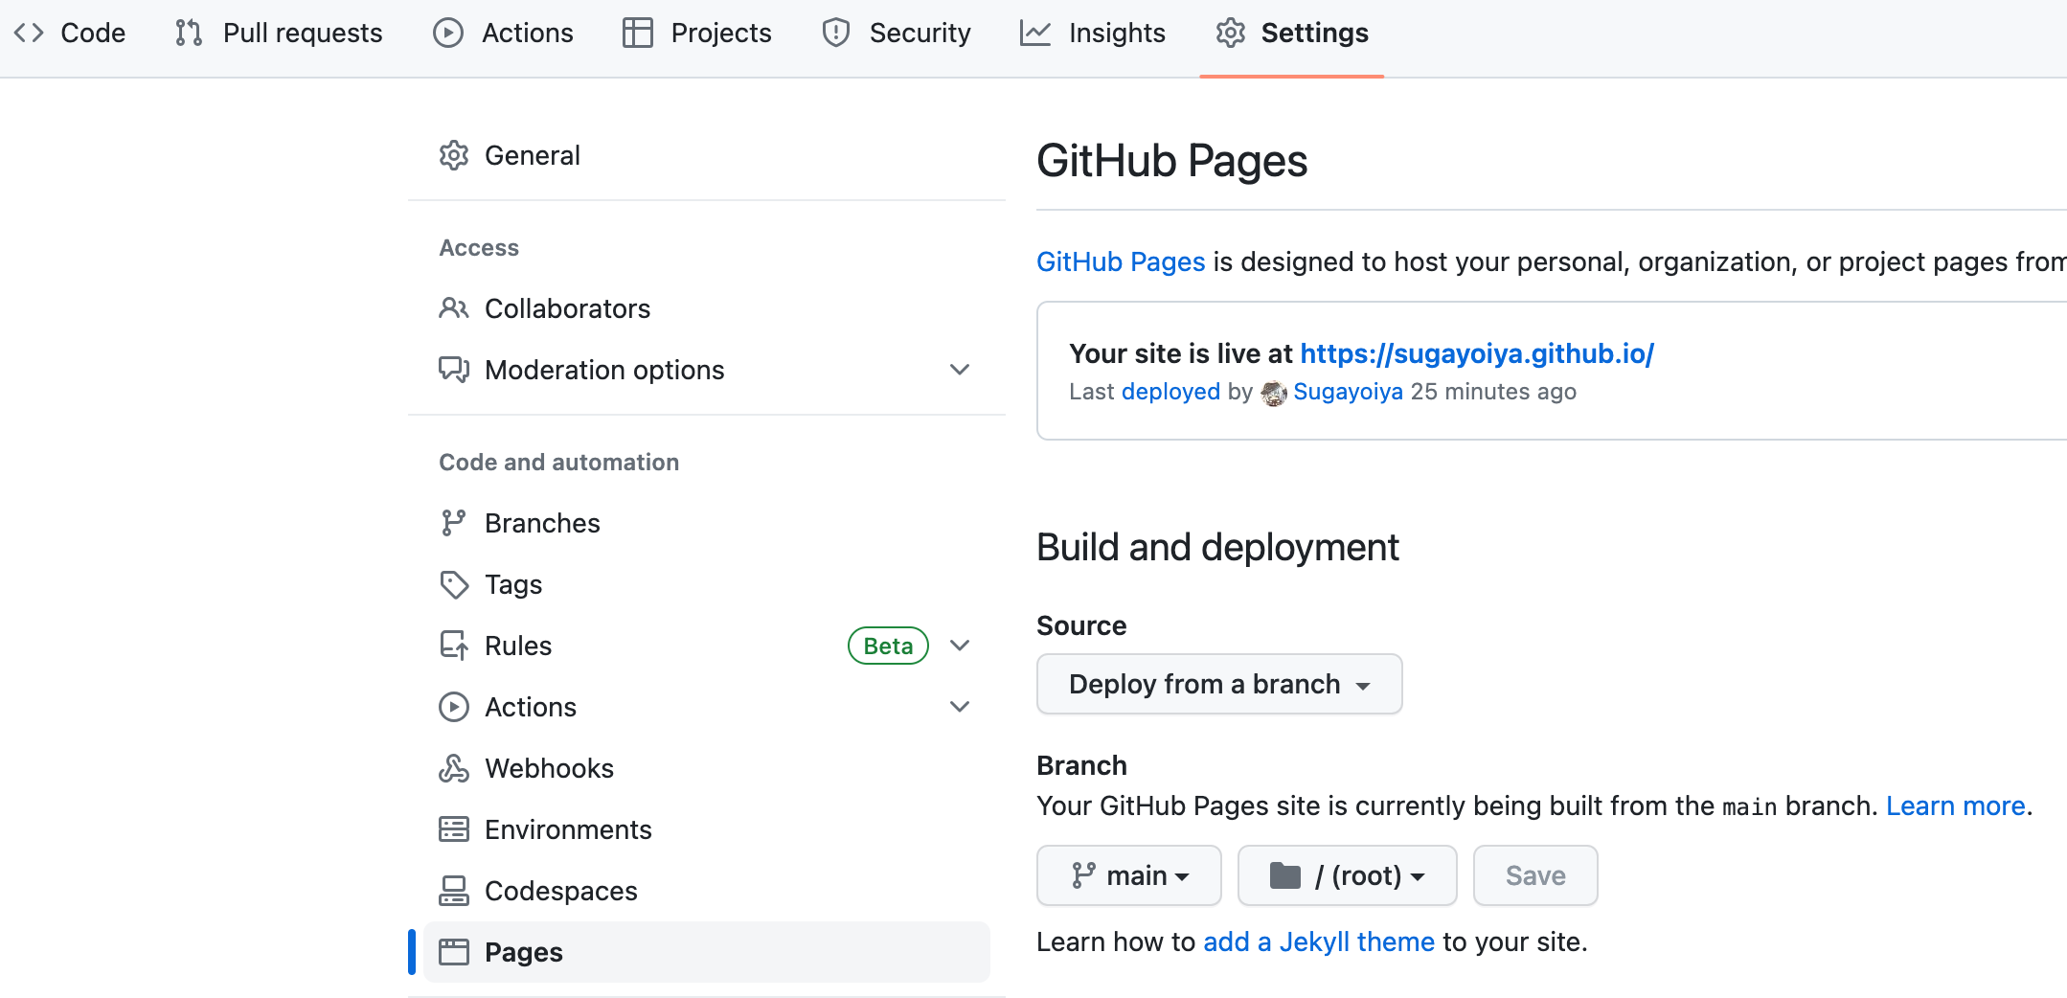The image size is (2067, 998).
Task: Open the / (root) folder dropdown
Action: (x=1348, y=875)
